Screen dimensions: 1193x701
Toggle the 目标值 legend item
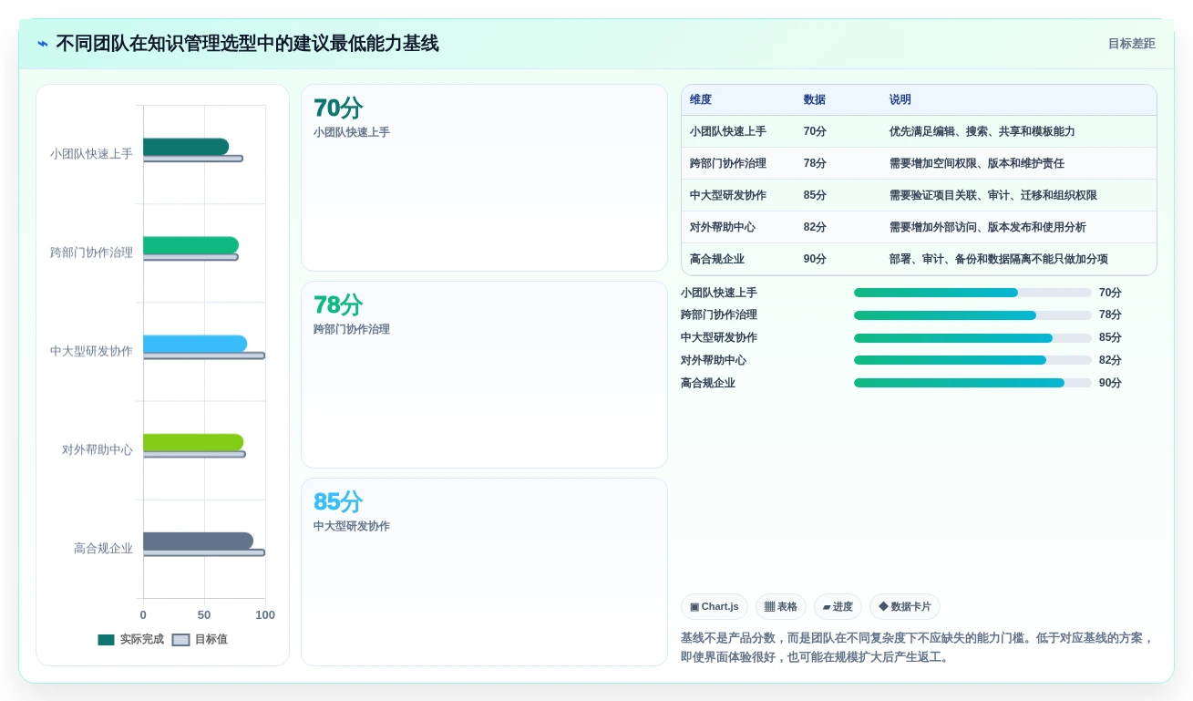[200, 639]
